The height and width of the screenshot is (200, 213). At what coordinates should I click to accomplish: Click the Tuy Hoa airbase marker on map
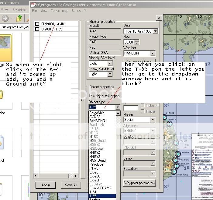click(x=178, y=154)
